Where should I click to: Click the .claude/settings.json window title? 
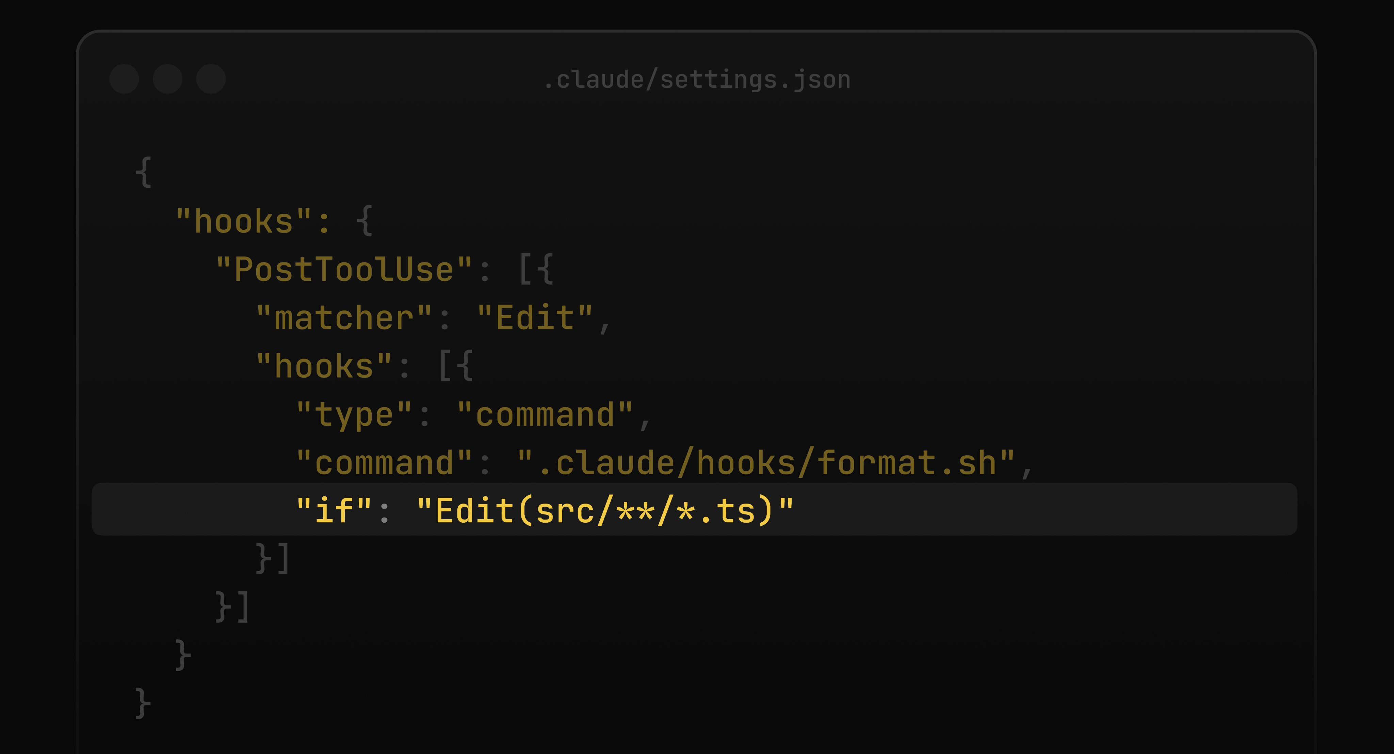click(x=697, y=80)
